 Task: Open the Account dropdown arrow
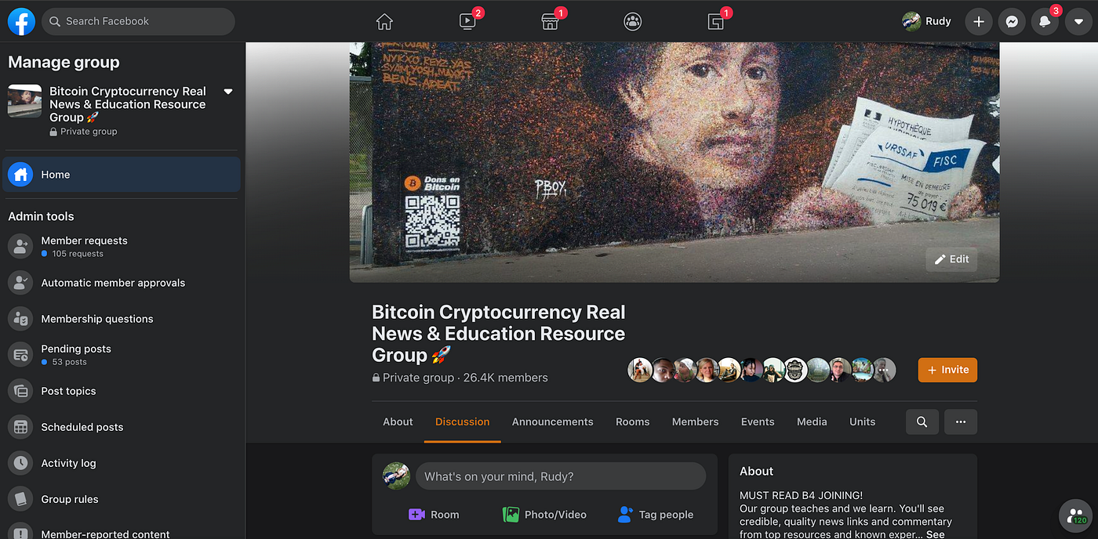[x=1078, y=22]
